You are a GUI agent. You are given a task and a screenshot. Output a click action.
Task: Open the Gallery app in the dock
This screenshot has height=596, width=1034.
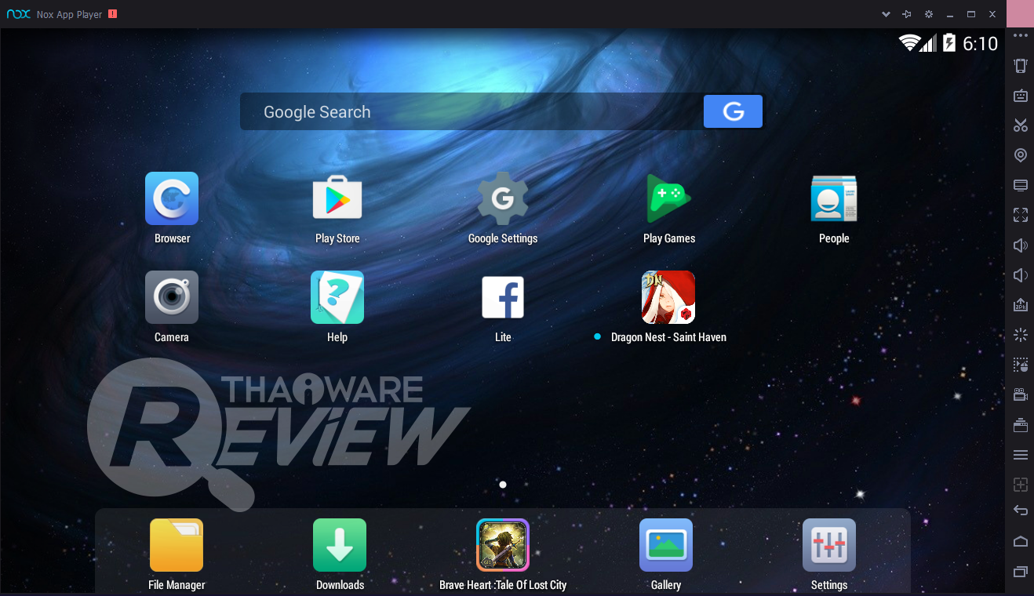tap(666, 545)
